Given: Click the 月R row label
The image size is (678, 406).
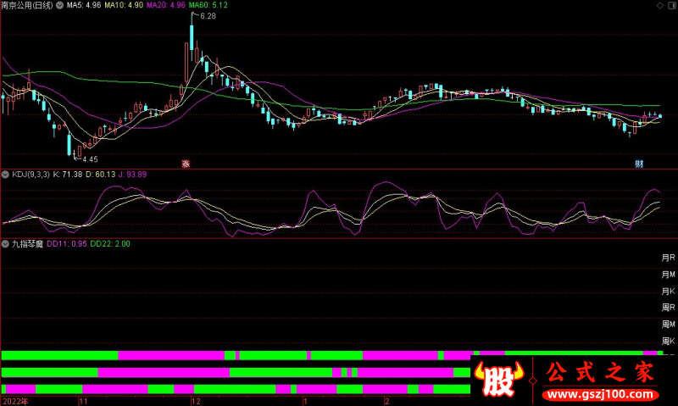Looking at the screenshot, I should tap(668, 258).
